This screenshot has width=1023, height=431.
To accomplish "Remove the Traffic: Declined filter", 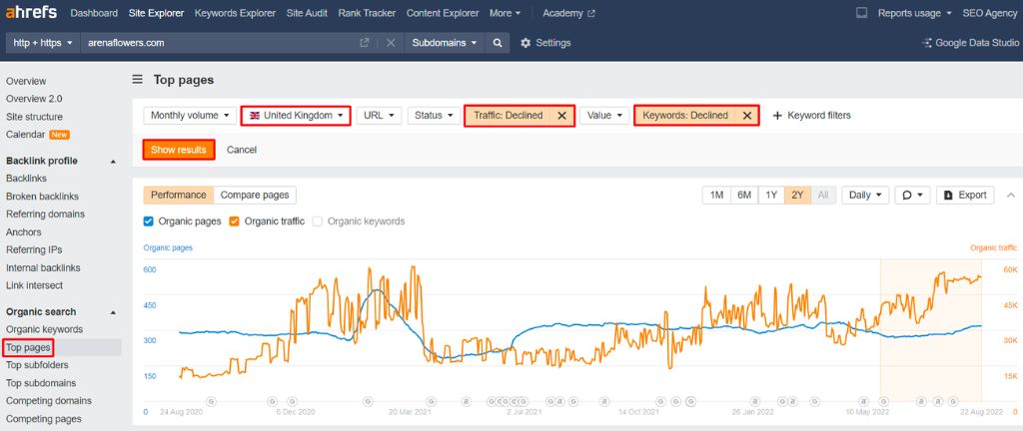I will 561,116.
